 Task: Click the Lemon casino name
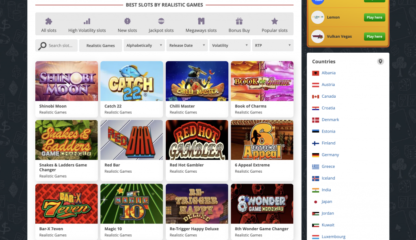[333, 17]
